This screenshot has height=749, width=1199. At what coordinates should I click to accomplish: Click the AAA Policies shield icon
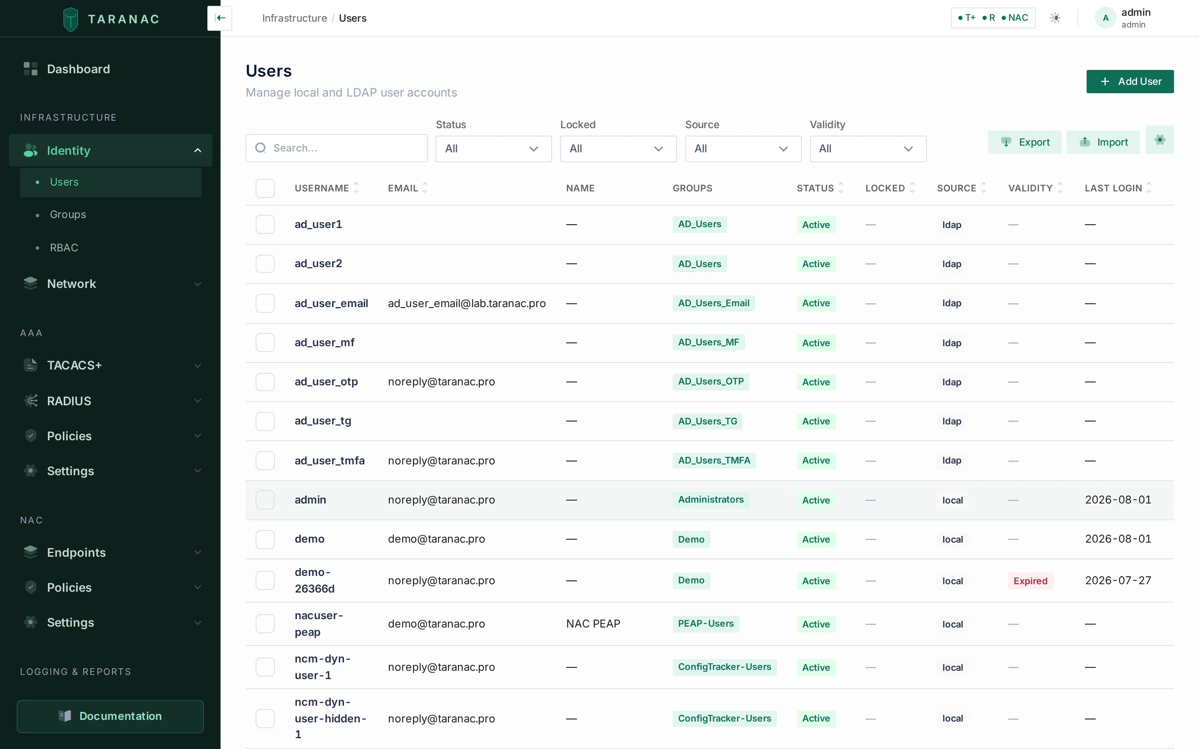pos(31,436)
